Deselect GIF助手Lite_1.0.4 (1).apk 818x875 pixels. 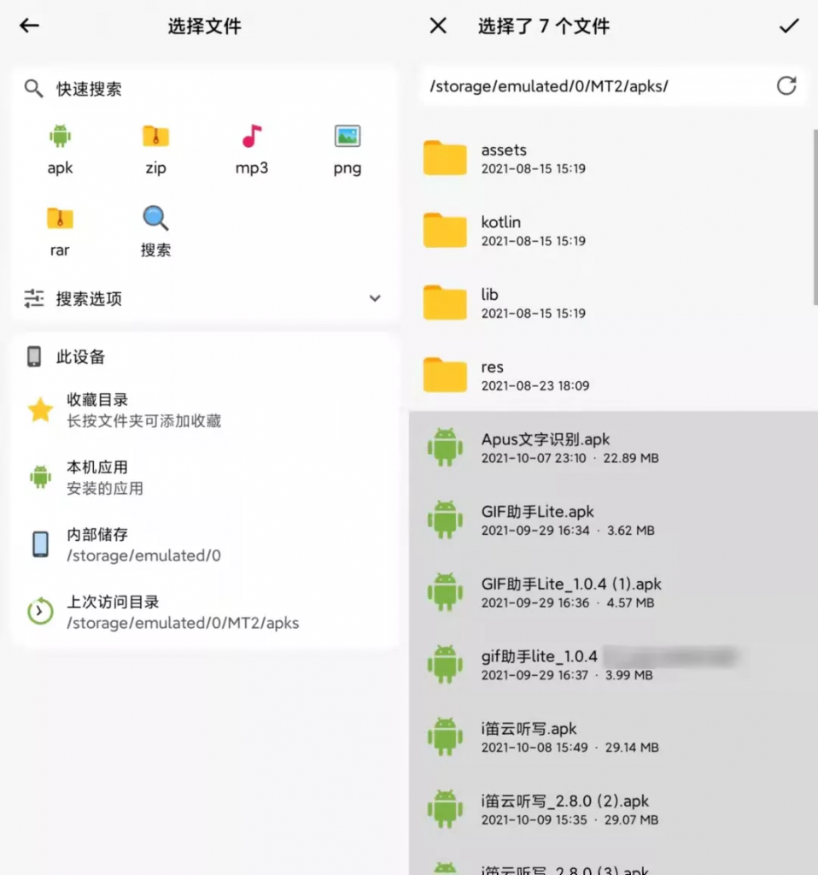point(613,592)
